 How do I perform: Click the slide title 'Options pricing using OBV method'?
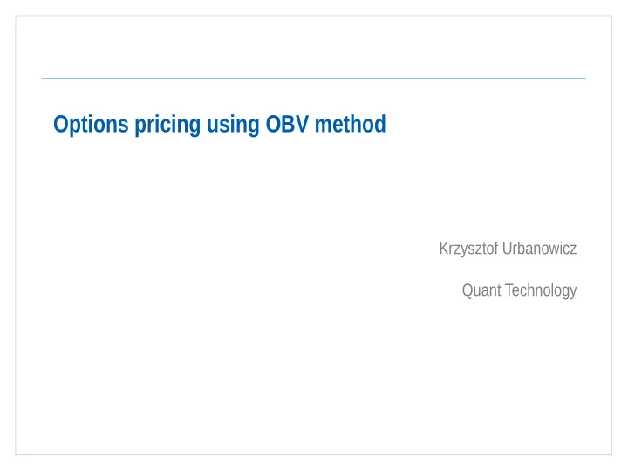click(x=220, y=125)
